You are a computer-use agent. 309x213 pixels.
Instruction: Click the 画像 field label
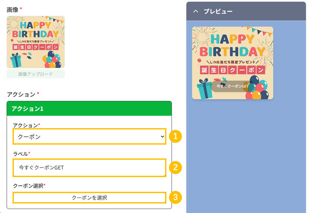tap(13, 8)
